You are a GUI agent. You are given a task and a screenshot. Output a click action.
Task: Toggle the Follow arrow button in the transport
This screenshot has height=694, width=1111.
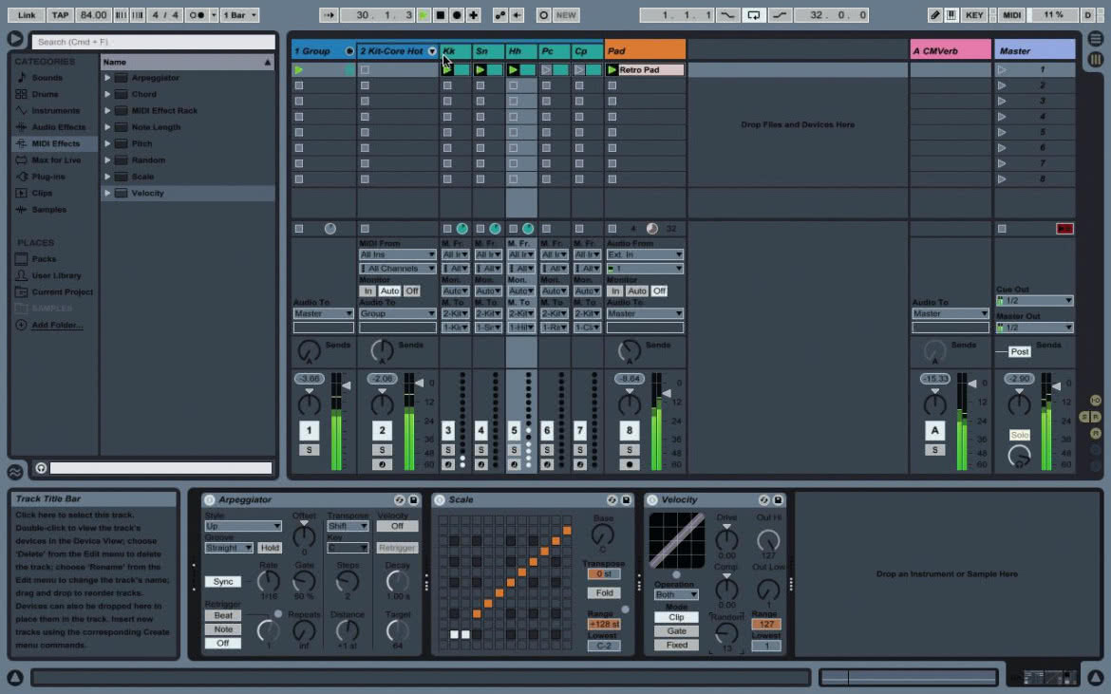(x=329, y=15)
